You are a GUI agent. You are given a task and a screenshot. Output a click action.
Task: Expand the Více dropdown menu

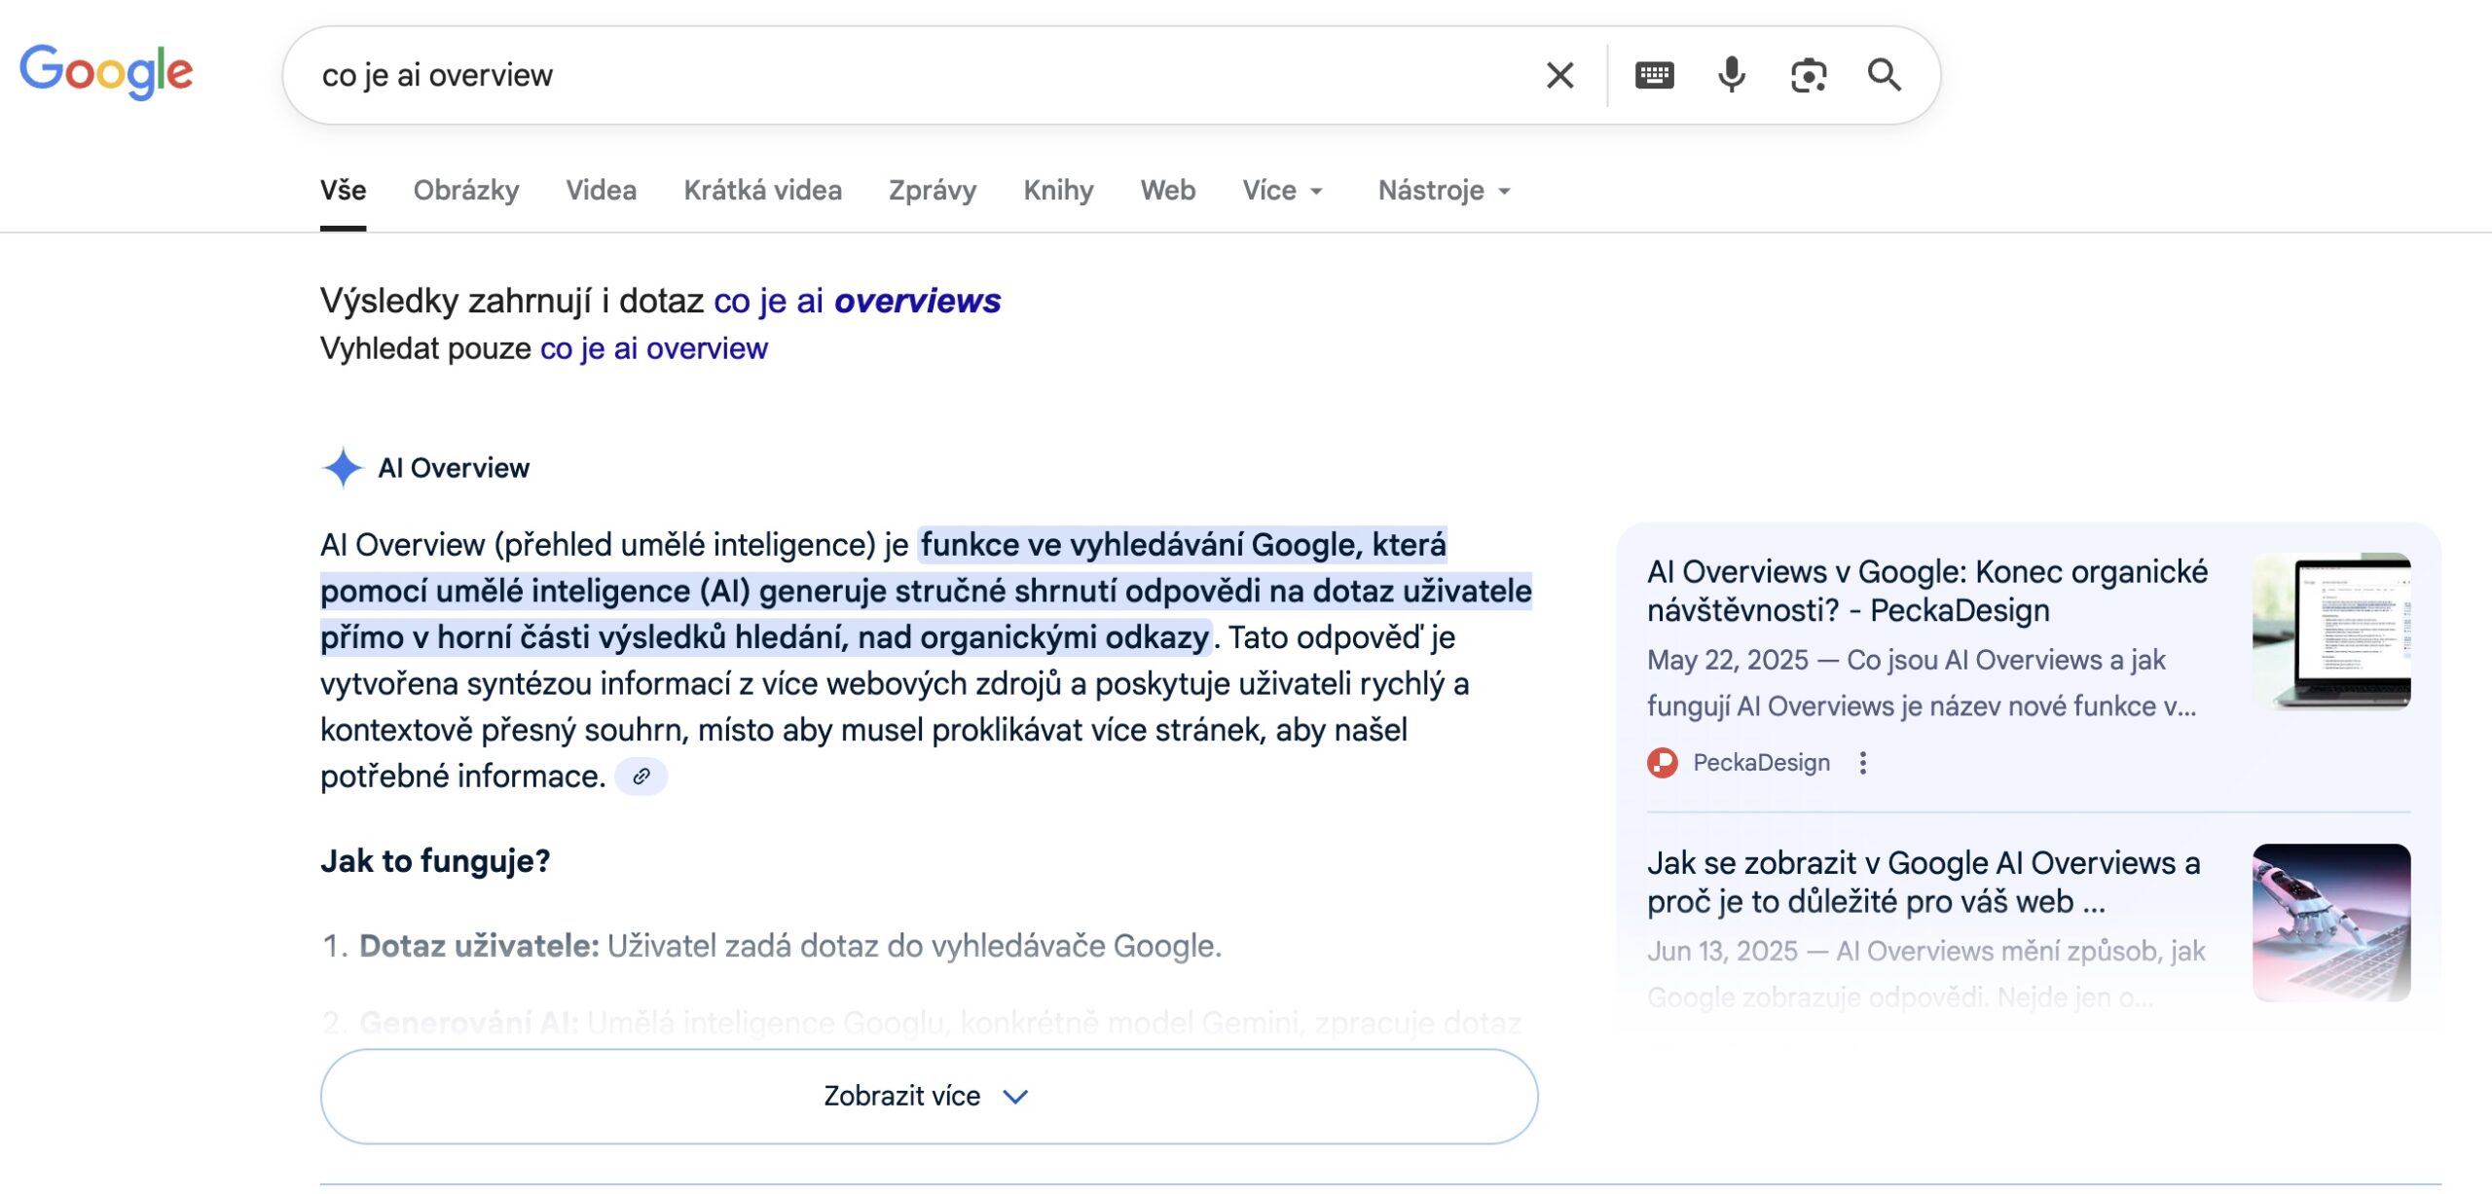pyautogui.click(x=1282, y=191)
